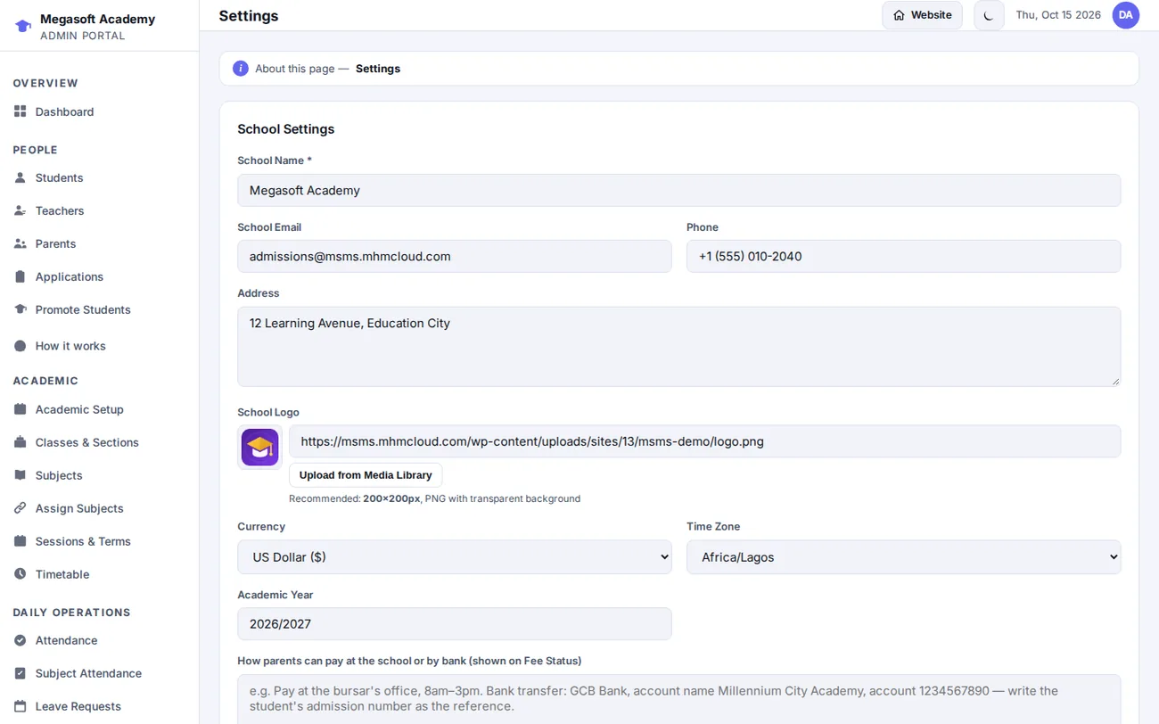Click Upload from Media Library
Image resolution: width=1159 pixels, height=724 pixels.
(x=366, y=475)
